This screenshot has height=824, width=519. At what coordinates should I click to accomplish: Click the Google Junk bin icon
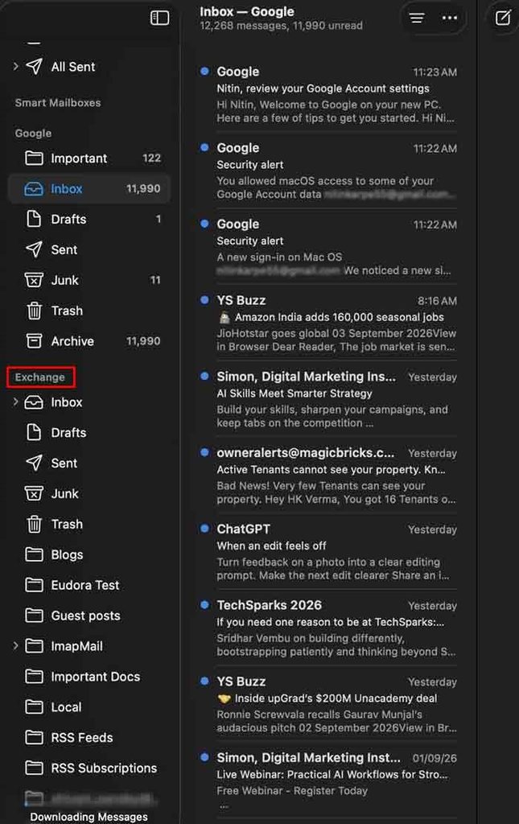pos(34,280)
